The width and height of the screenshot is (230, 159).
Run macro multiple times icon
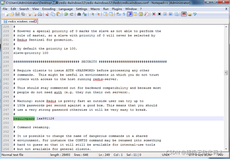(x=171, y=14)
